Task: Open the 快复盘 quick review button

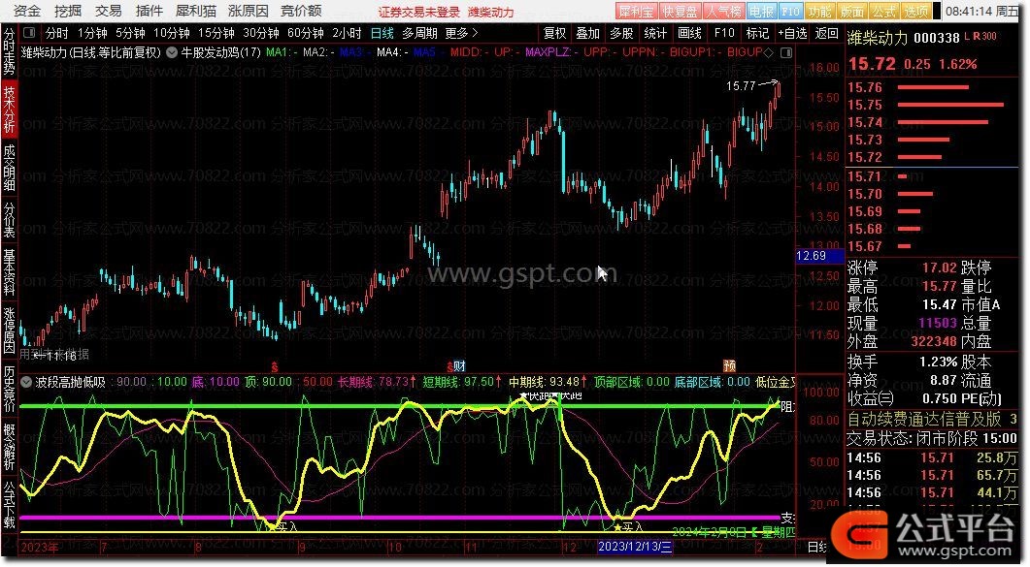Action: point(680,11)
